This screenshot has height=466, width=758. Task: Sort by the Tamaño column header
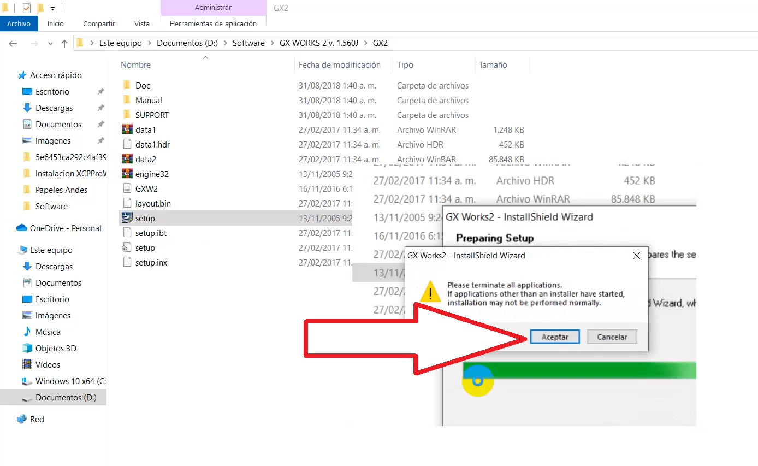[493, 65]
